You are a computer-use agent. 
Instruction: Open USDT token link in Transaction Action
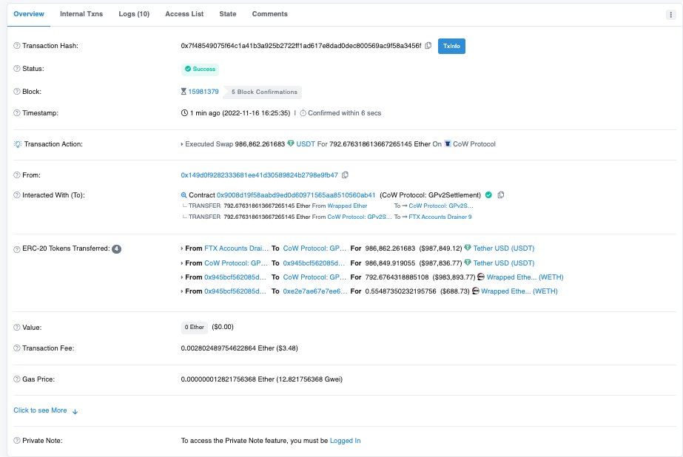(x=306, y=144)
